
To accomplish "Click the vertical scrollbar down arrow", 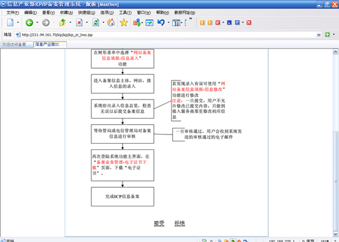I will [335, 234].
